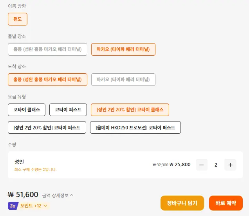The image size is (249, 216).
Task: Pick [성인 2인 20% 할인] 코타이 퍼스트 fare
Action: (x=47, y=127)
